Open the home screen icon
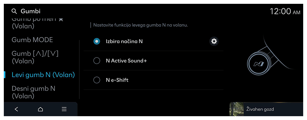Viewport: 307px width, 120px height. pyautogui.click(x=40, y=109)
